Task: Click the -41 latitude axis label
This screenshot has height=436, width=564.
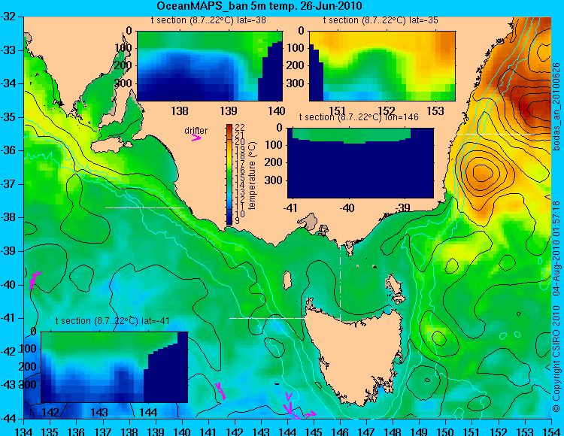Action: (x=9, y=318)
